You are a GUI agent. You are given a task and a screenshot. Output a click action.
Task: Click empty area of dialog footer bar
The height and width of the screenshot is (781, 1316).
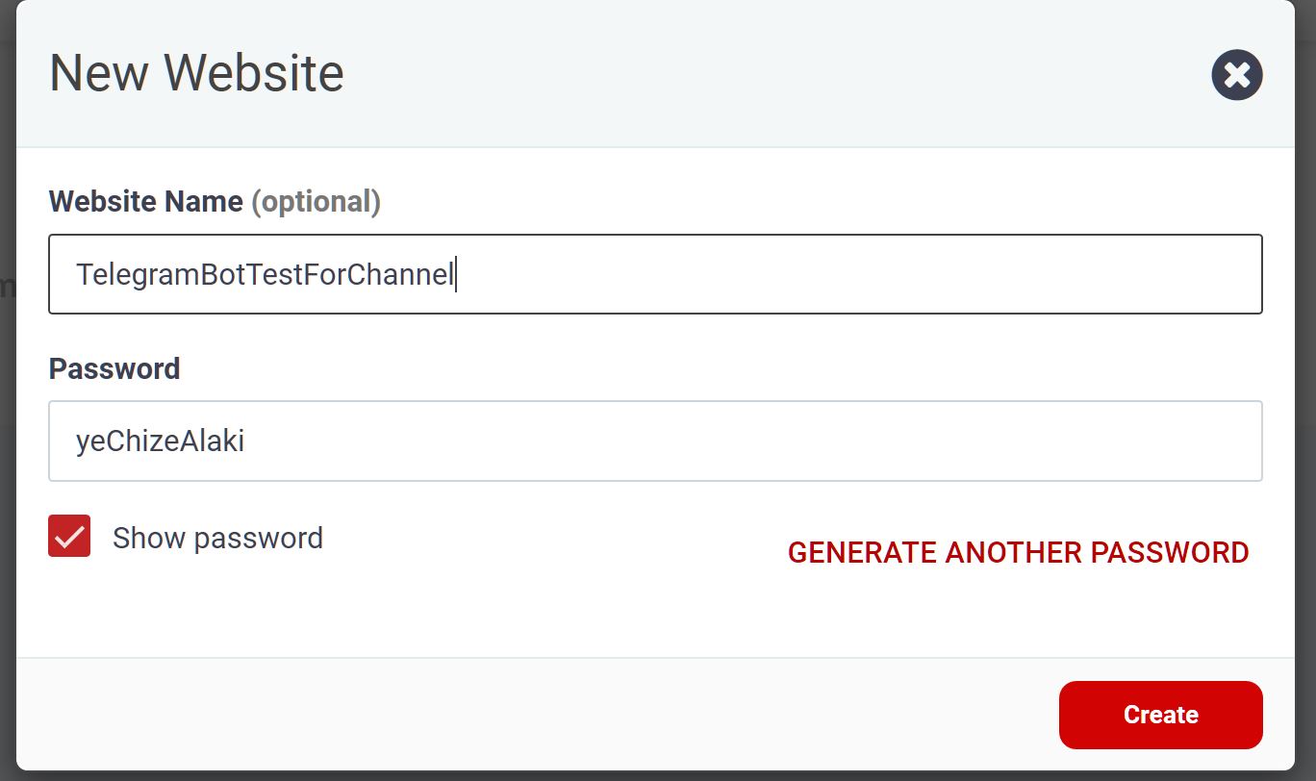(x=529, y=715)
